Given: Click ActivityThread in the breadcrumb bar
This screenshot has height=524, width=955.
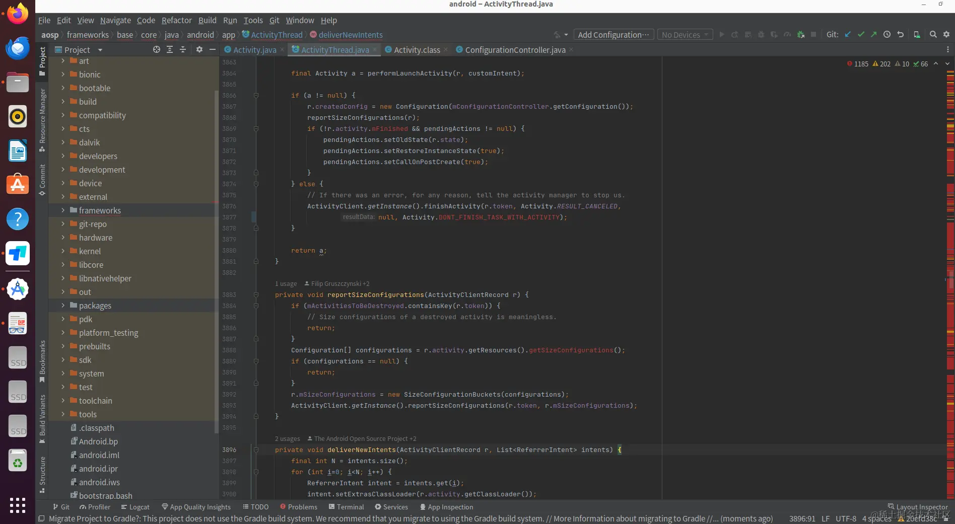Looking at the screenshot, I should coord(272,35).
